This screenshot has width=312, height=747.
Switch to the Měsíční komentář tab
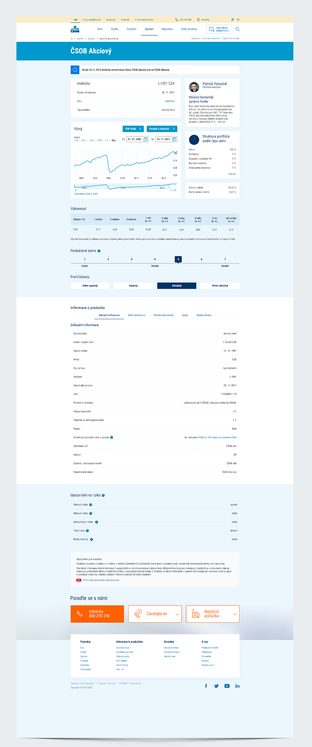[x=164, y=315]
